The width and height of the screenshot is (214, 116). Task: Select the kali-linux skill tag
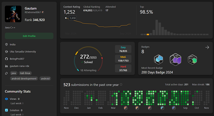pyautogui.click(x=25, y=73)
